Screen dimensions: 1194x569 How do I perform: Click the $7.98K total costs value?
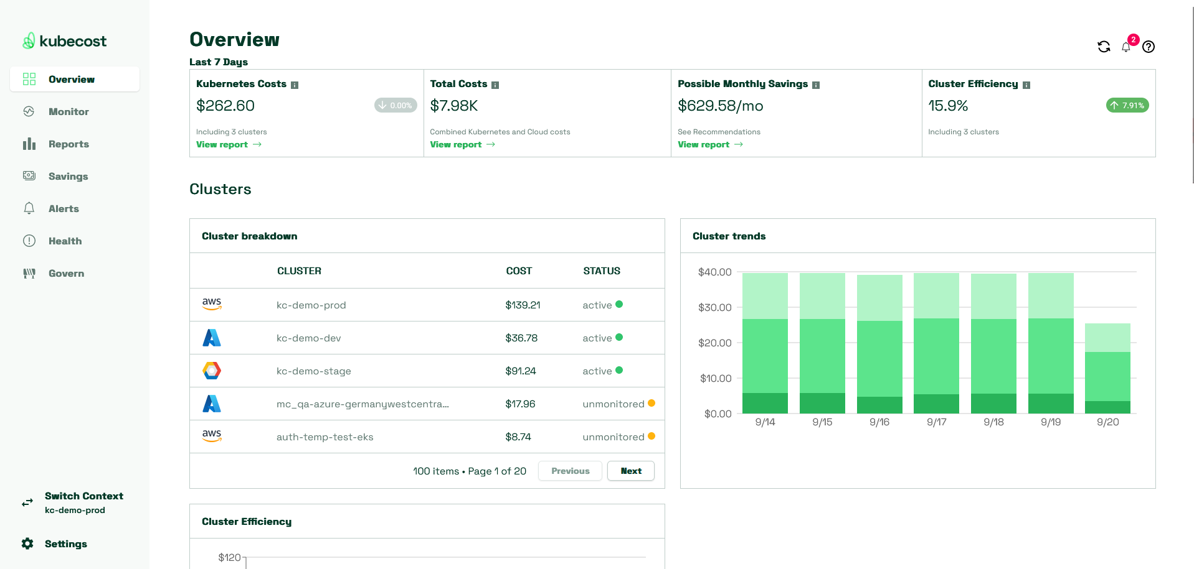[x=454, y=106]
